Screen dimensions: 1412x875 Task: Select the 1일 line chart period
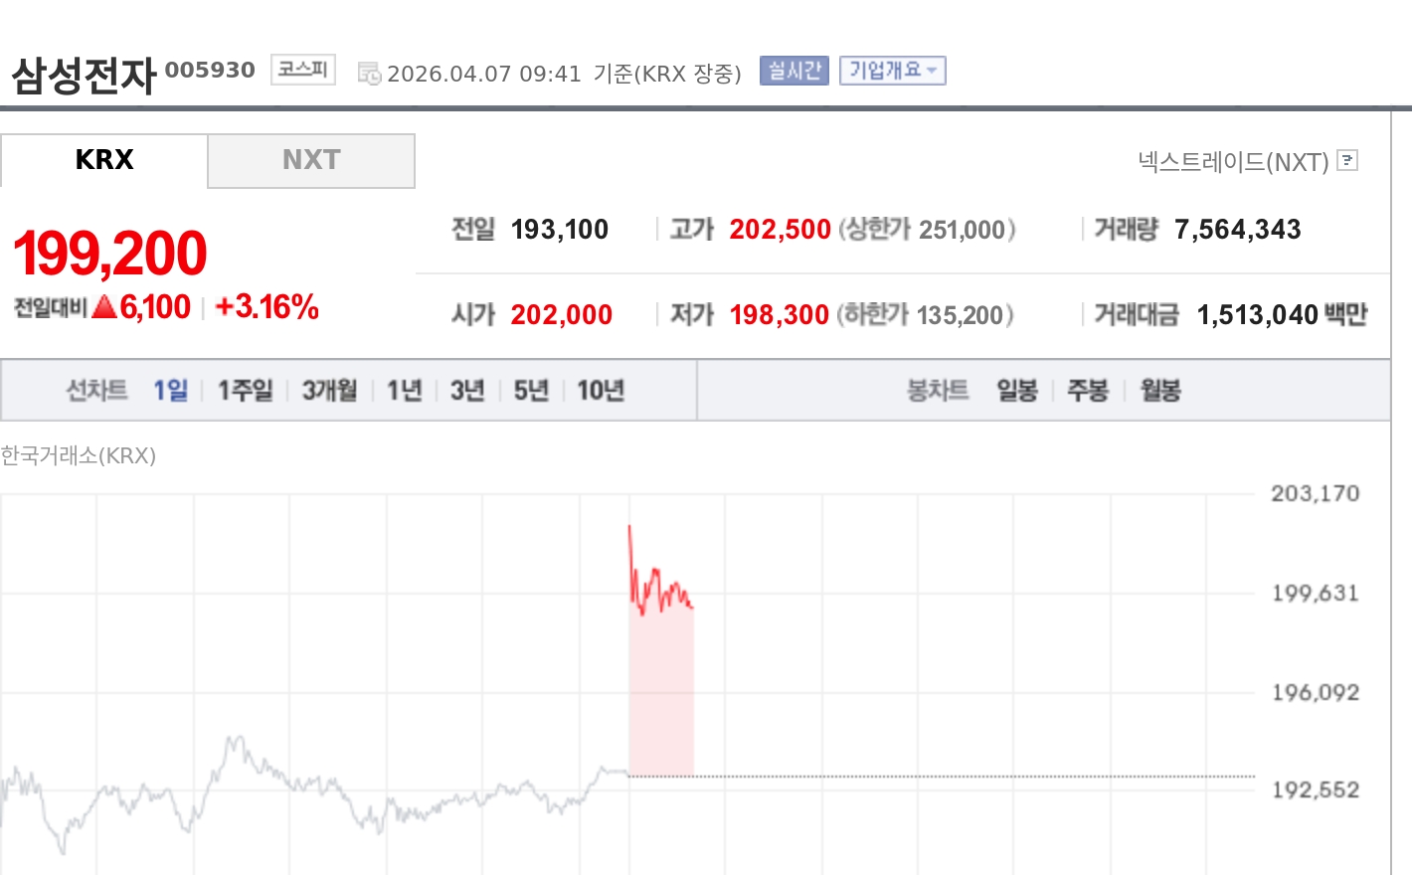[170, 391]
